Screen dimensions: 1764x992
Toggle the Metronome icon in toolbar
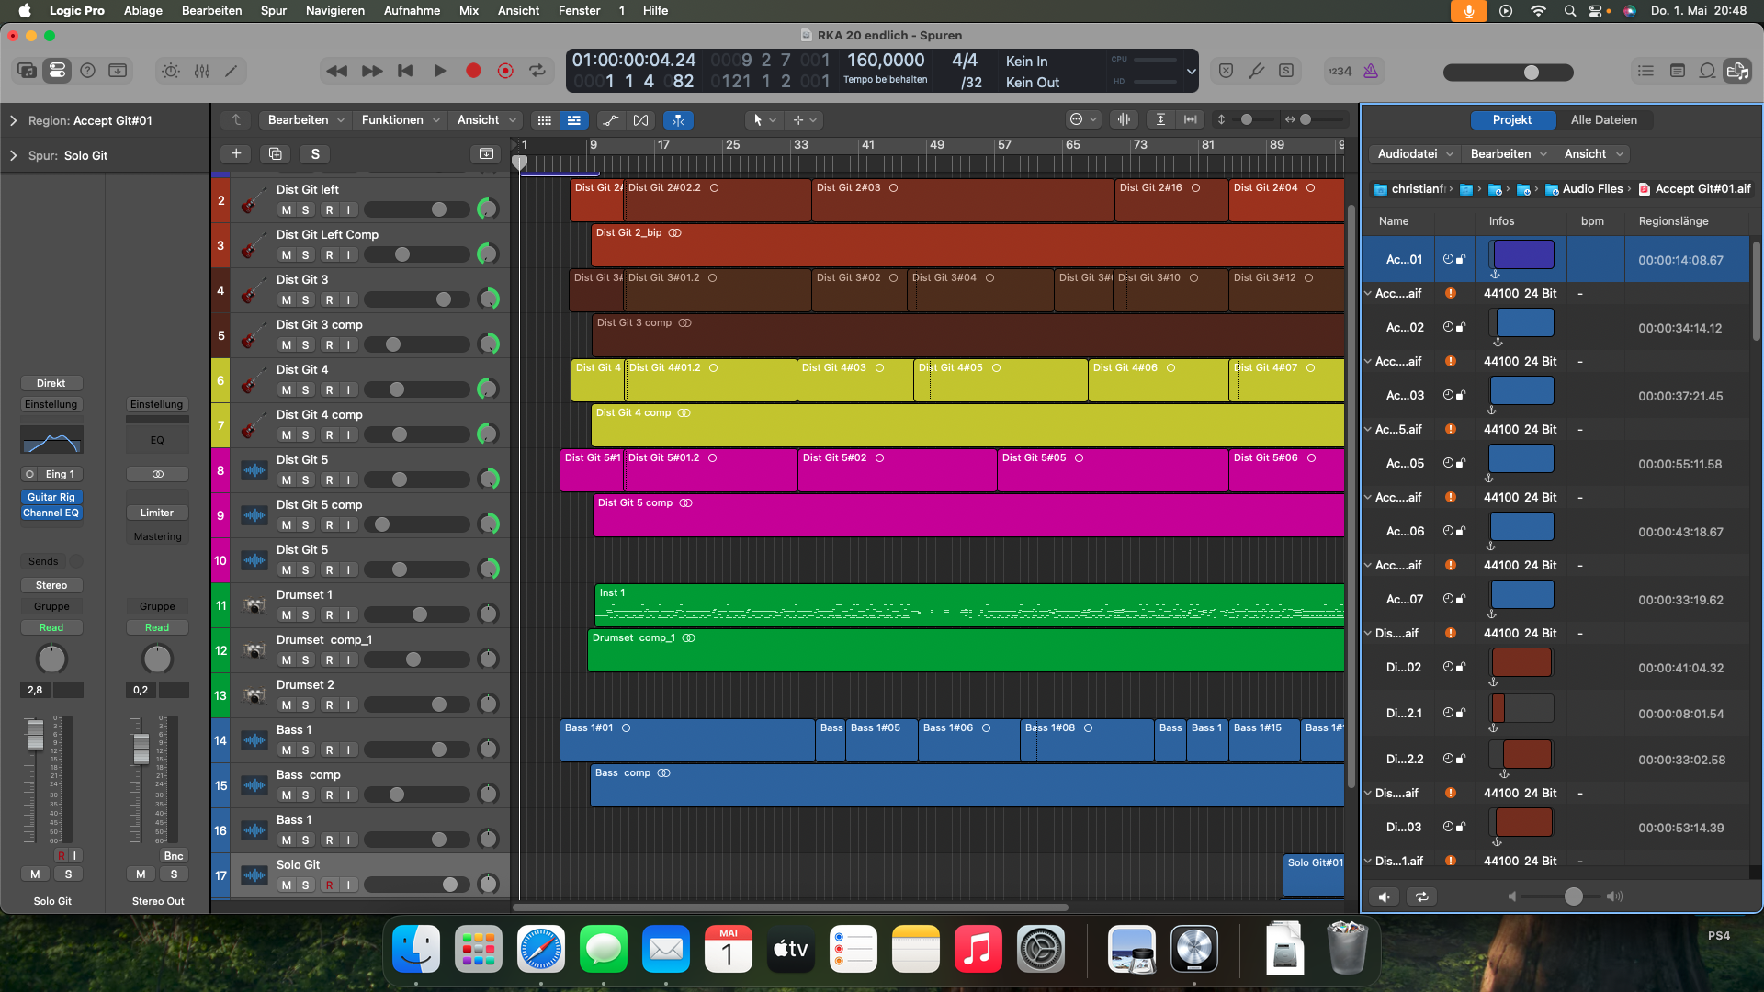[1371, 71]
